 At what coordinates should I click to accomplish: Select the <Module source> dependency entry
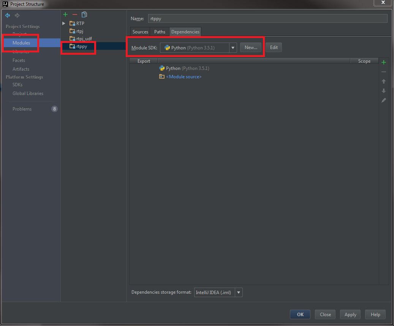(x=184, y=77)
